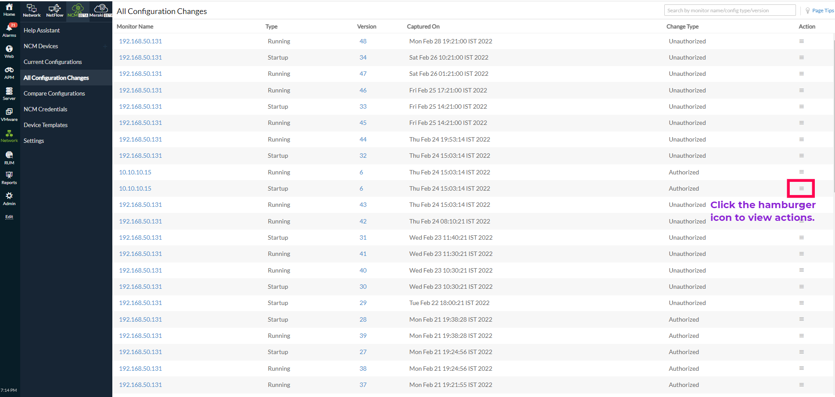Click version 34 link
This screenshot has height=397, width=835.
tap(363, 57)
